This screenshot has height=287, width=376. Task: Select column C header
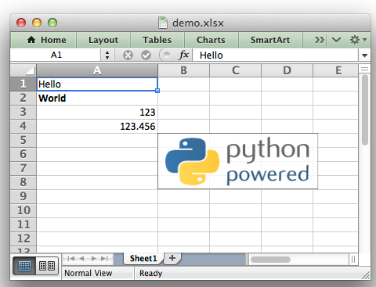tap(235, 70)
